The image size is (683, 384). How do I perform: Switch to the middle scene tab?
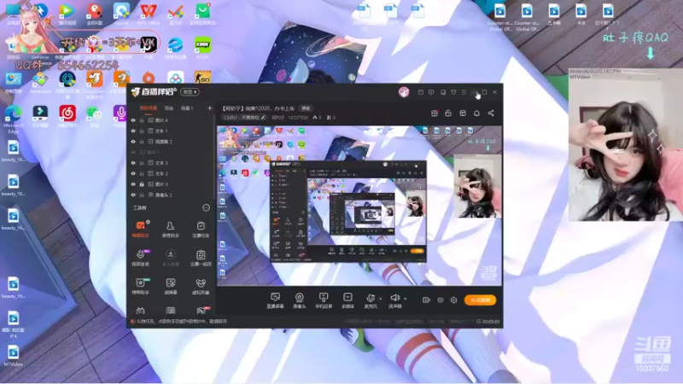coord(168,108)
